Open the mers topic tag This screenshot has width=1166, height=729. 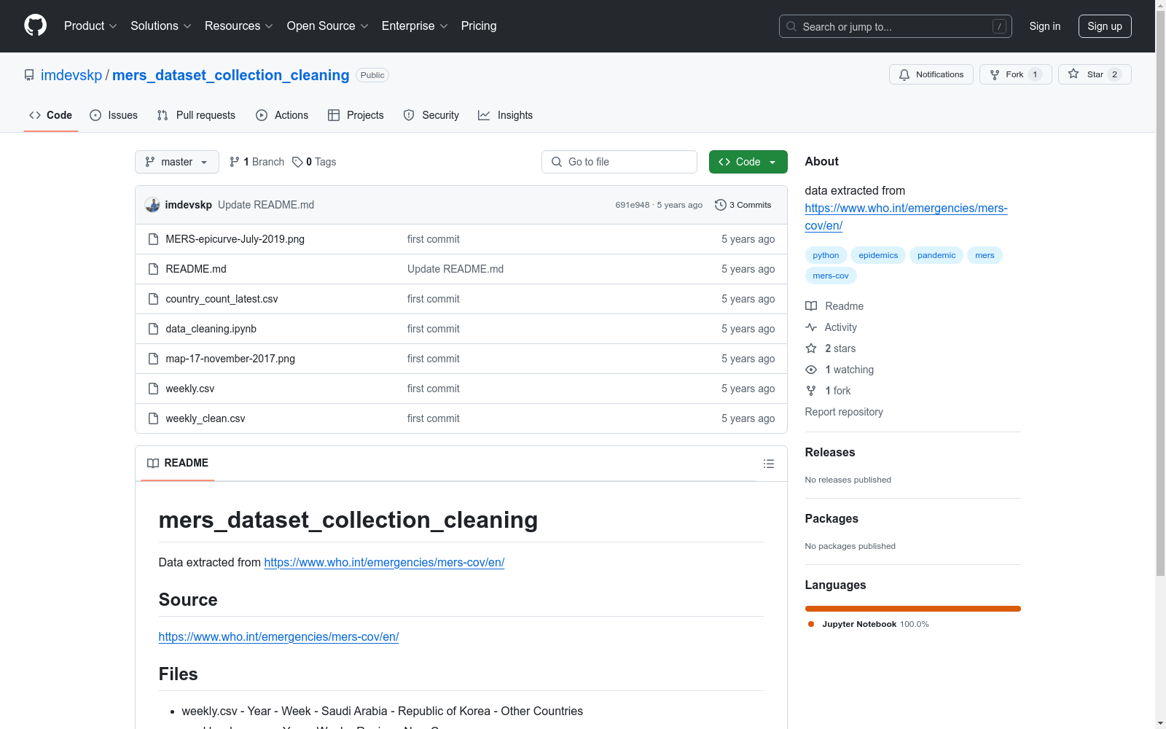(985, 255)
